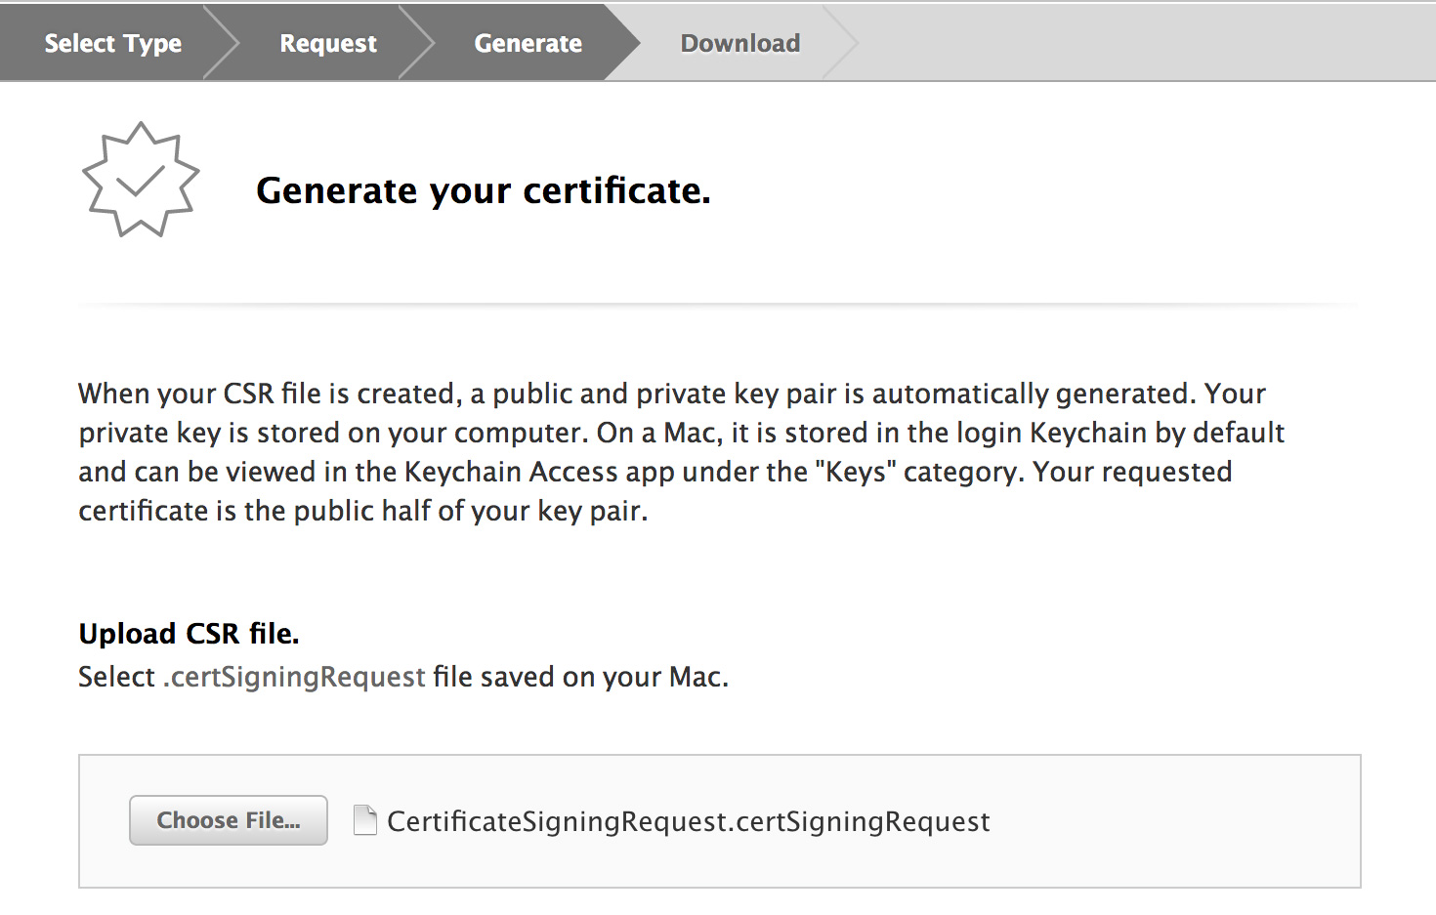Click the Upload CSR file heading
Screen dimensions: 1436x915
point(189,634)
